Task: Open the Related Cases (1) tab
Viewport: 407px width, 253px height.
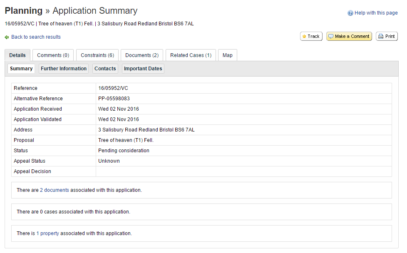Action: [x=191, y=55]
